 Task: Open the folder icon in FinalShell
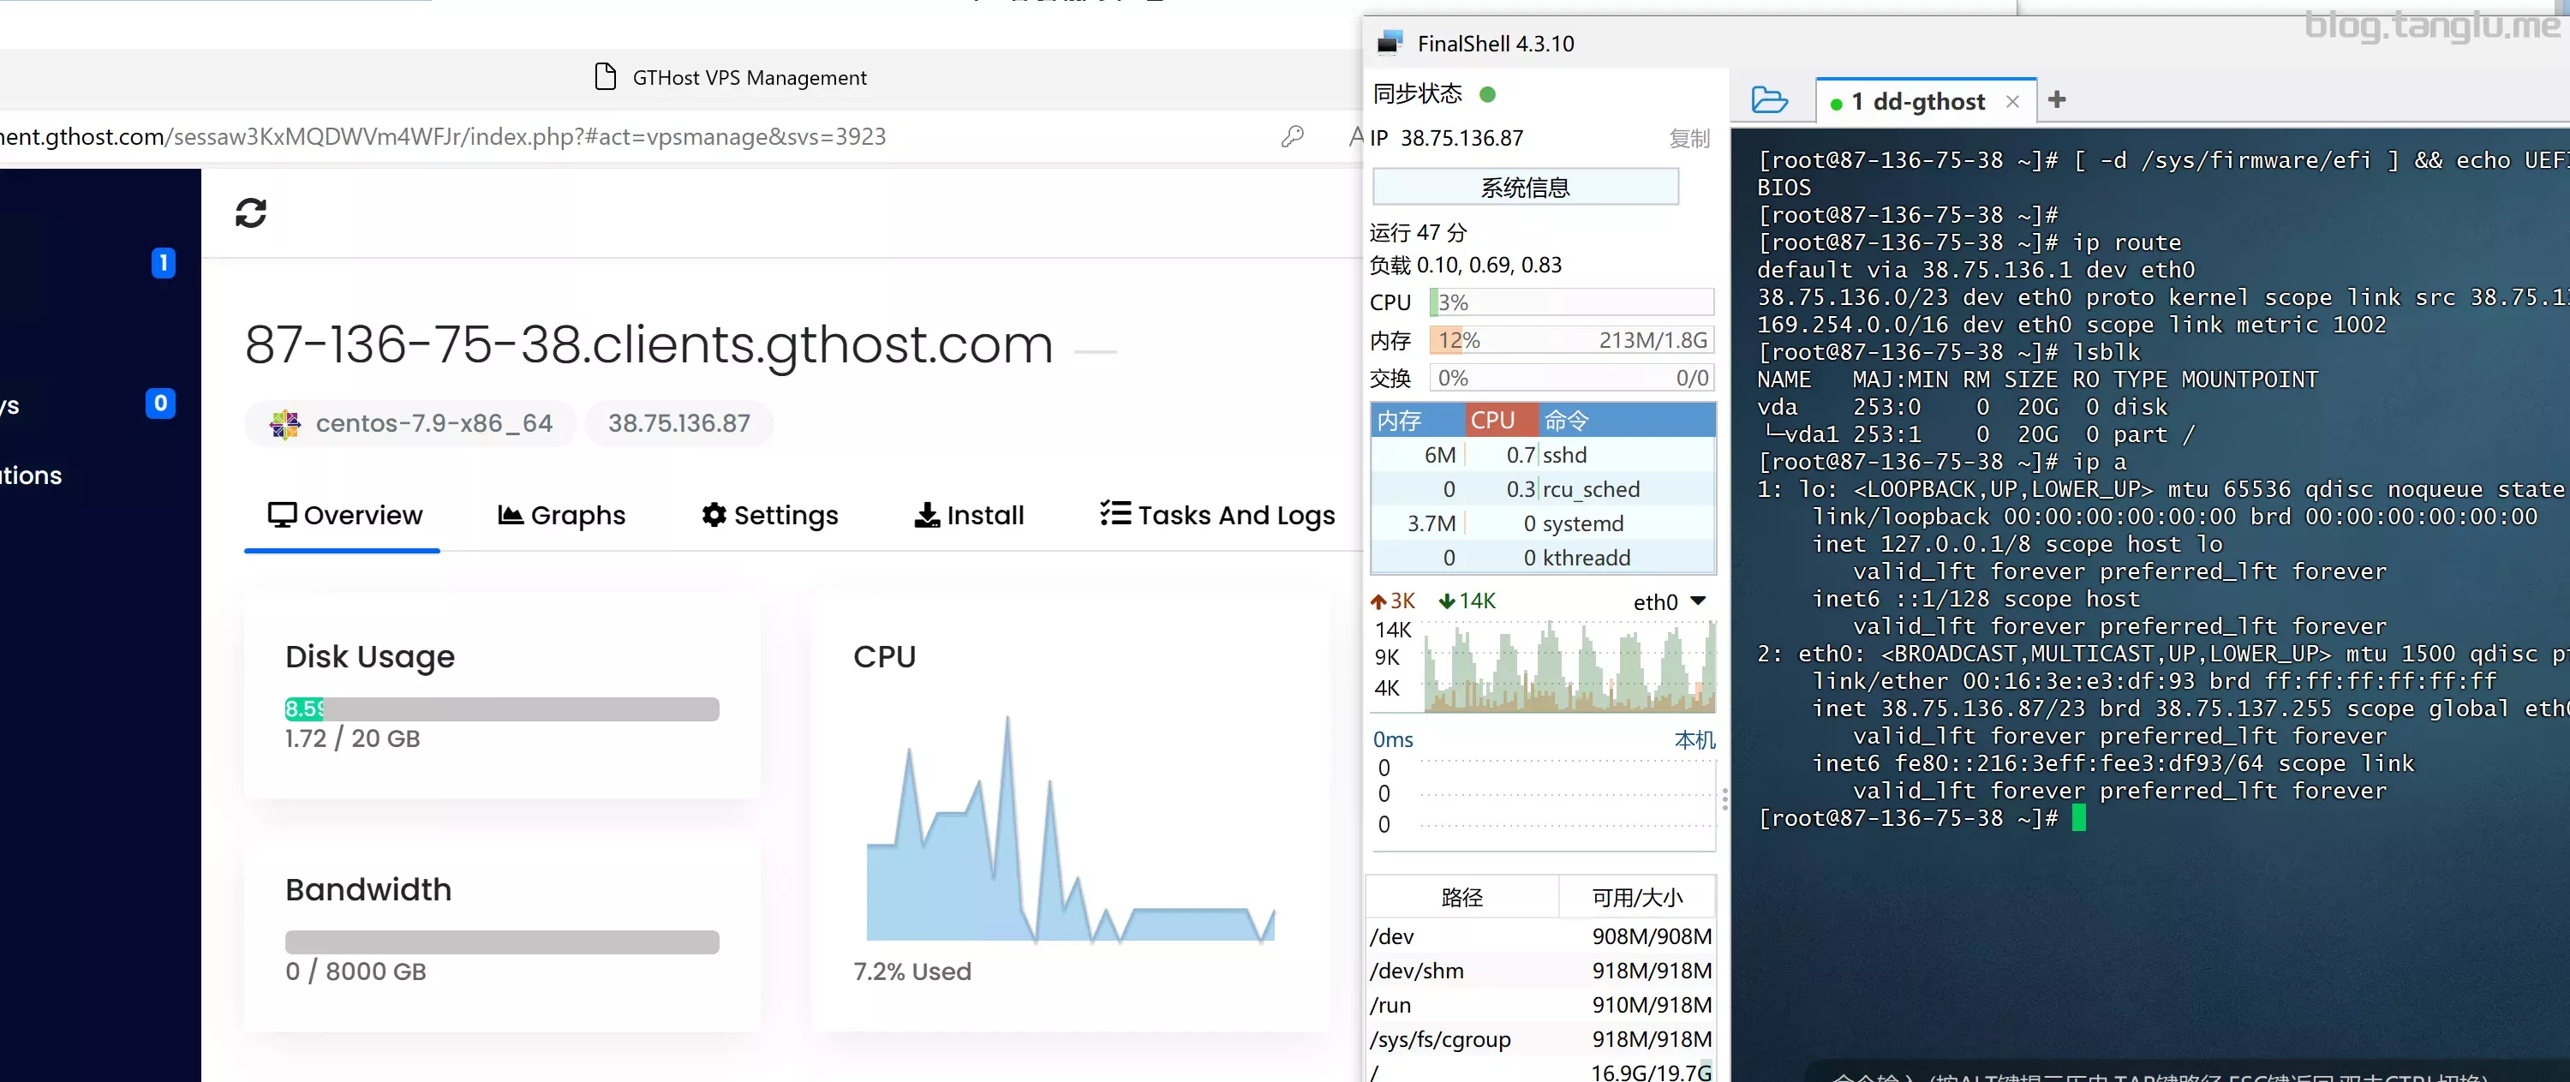click(1769, 101)
